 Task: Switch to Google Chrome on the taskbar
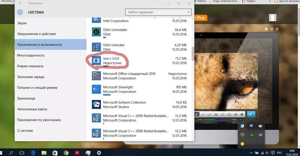(x=66, y=153)
